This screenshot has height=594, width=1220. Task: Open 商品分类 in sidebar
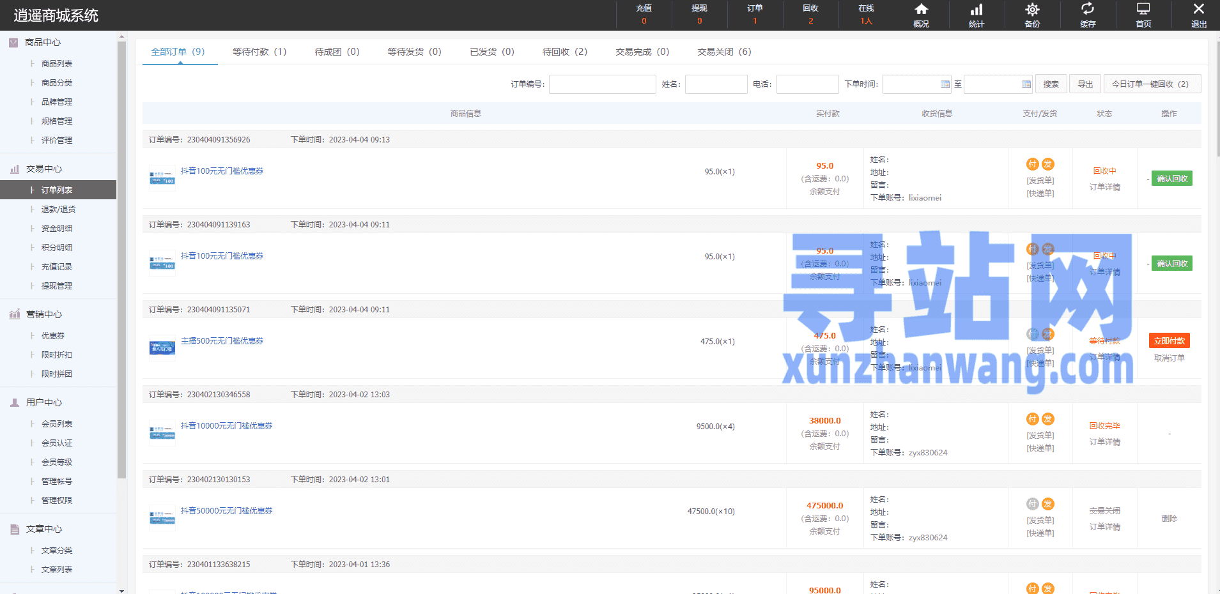coord(57,83)
